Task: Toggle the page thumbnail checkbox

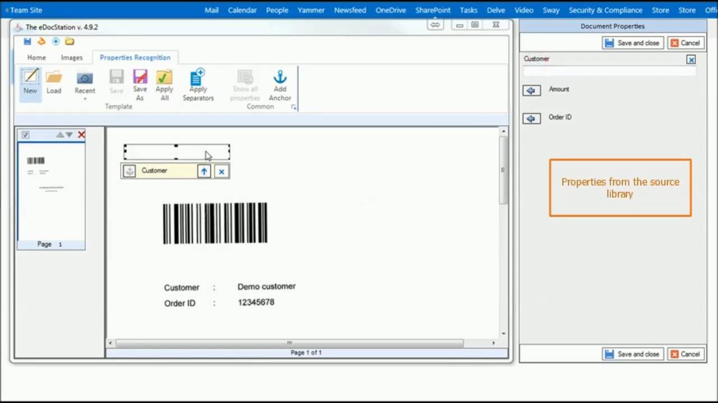Action: tap(25, 135)
